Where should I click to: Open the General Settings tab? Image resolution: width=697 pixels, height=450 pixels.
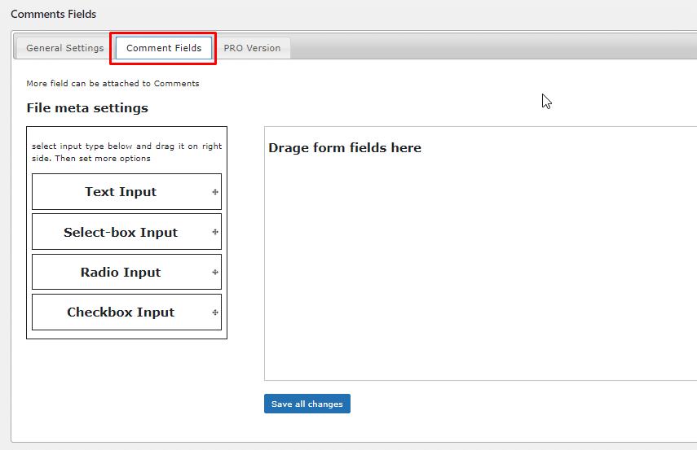[x=65, y=48]
